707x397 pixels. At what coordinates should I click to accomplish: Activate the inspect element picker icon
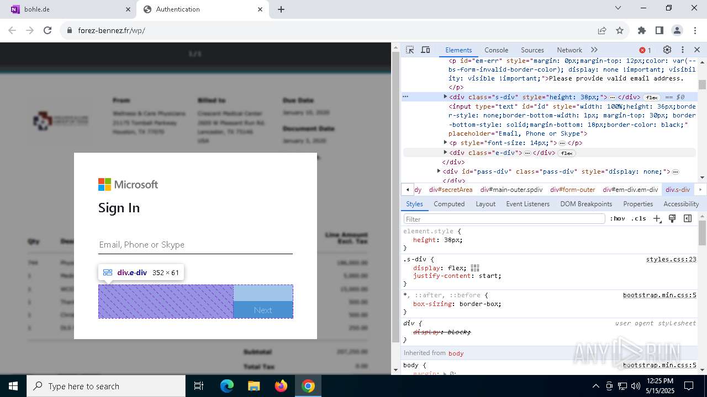410,50
